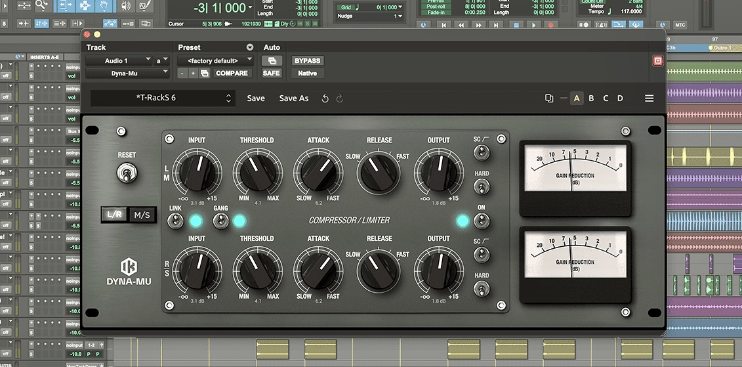The height and width of the screenshot is (367, 742).
Task: Flip the ON power toggle switch
Action: [482, 221]
